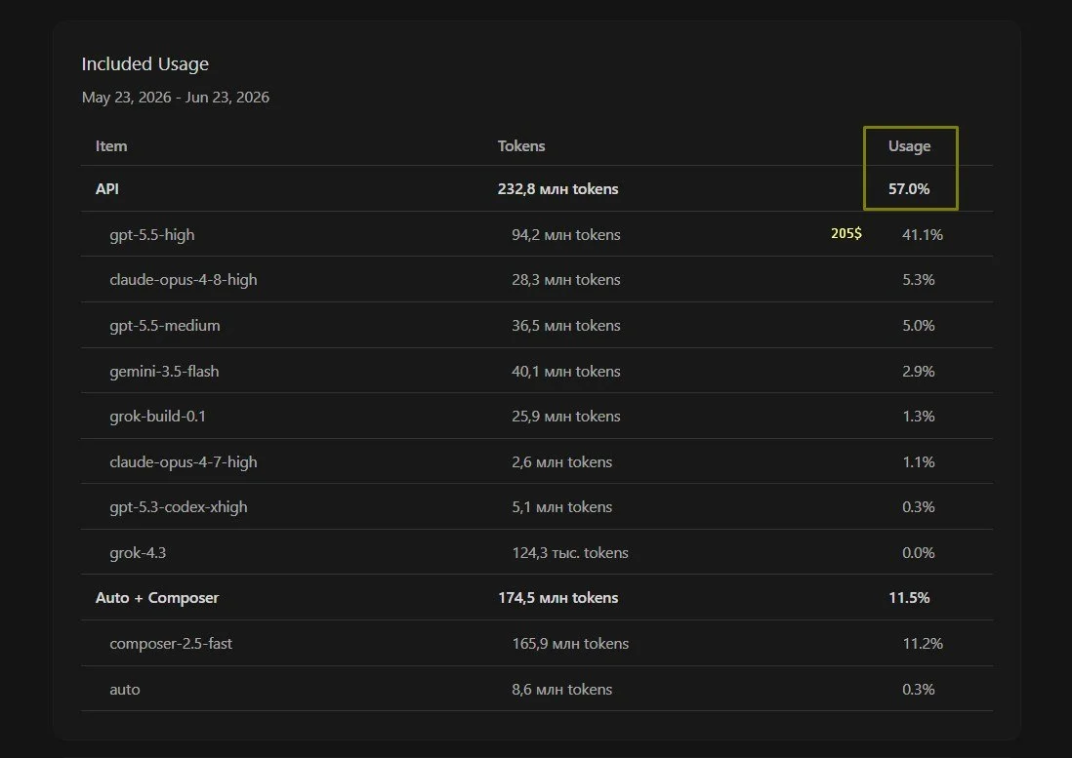Image resolution: width=1072 pixels, height=758 pixels.
Task: Click '232,8 млн tokens' in API row
Action: [x=557, y=189]
